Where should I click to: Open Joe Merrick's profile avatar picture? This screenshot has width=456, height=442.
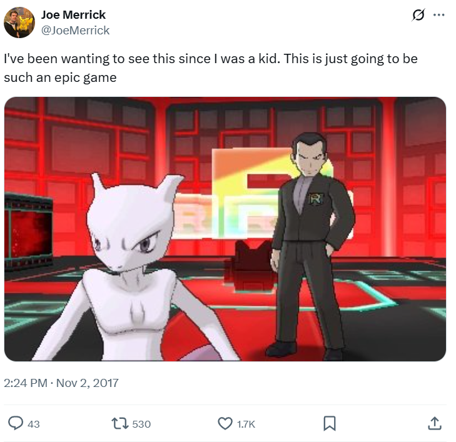pos(19,23)
